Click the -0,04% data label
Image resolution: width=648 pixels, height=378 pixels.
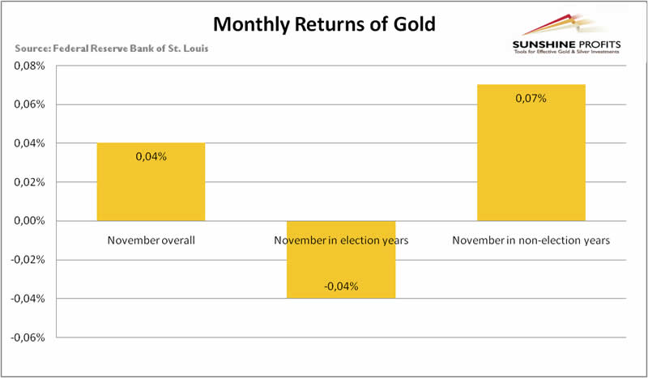click(x=341, y=286)
